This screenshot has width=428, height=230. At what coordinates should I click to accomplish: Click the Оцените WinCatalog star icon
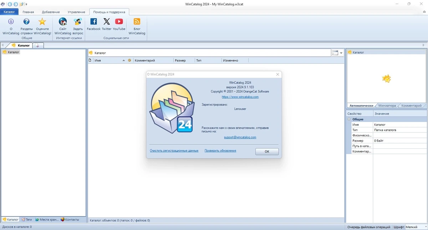tap(42, 21)
